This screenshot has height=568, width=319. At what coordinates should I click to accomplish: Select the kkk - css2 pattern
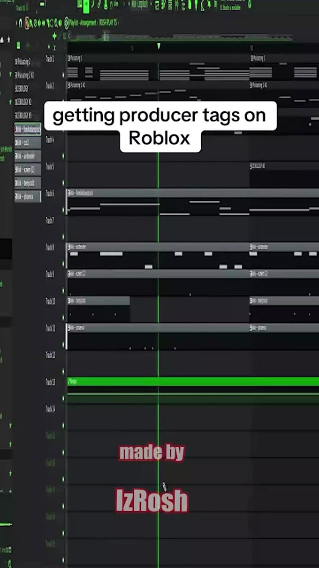click(x=28, y=142)
